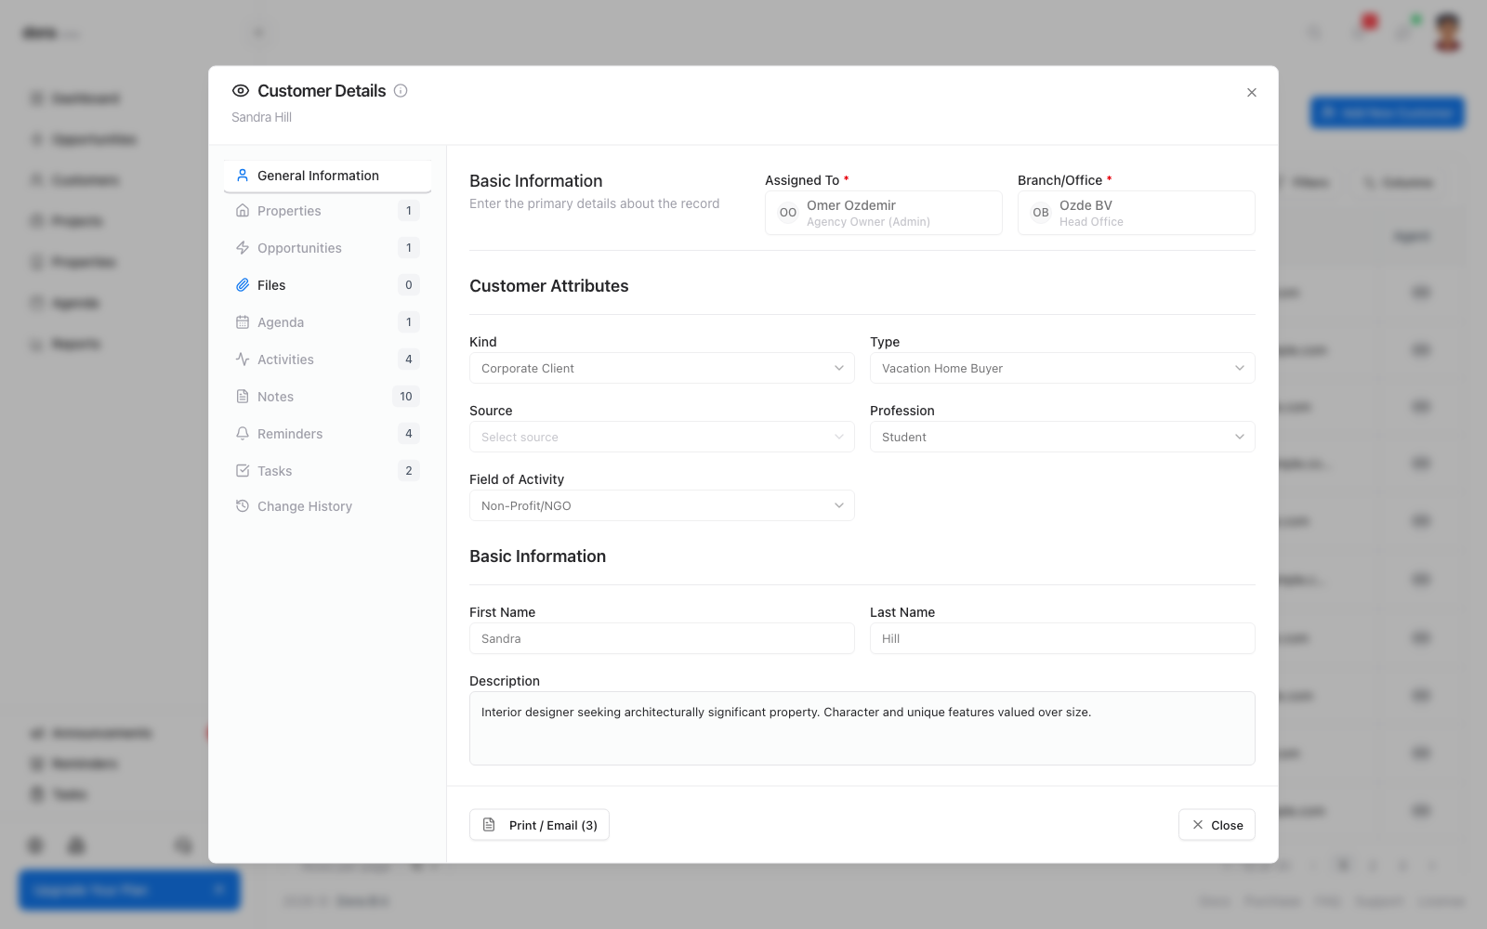Switch to the Properties tab

(327, 211)
